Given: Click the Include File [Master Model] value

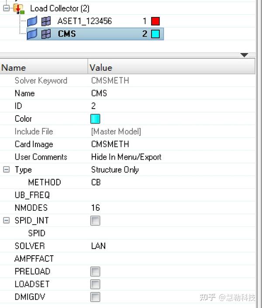Looking at the screenshot, I should pyautogui.click(x=116, y=131).
